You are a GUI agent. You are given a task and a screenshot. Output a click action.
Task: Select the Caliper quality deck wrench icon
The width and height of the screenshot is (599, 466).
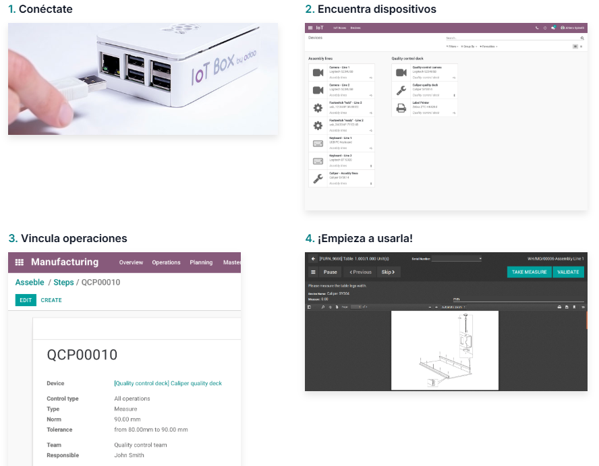tap(401, 90)
